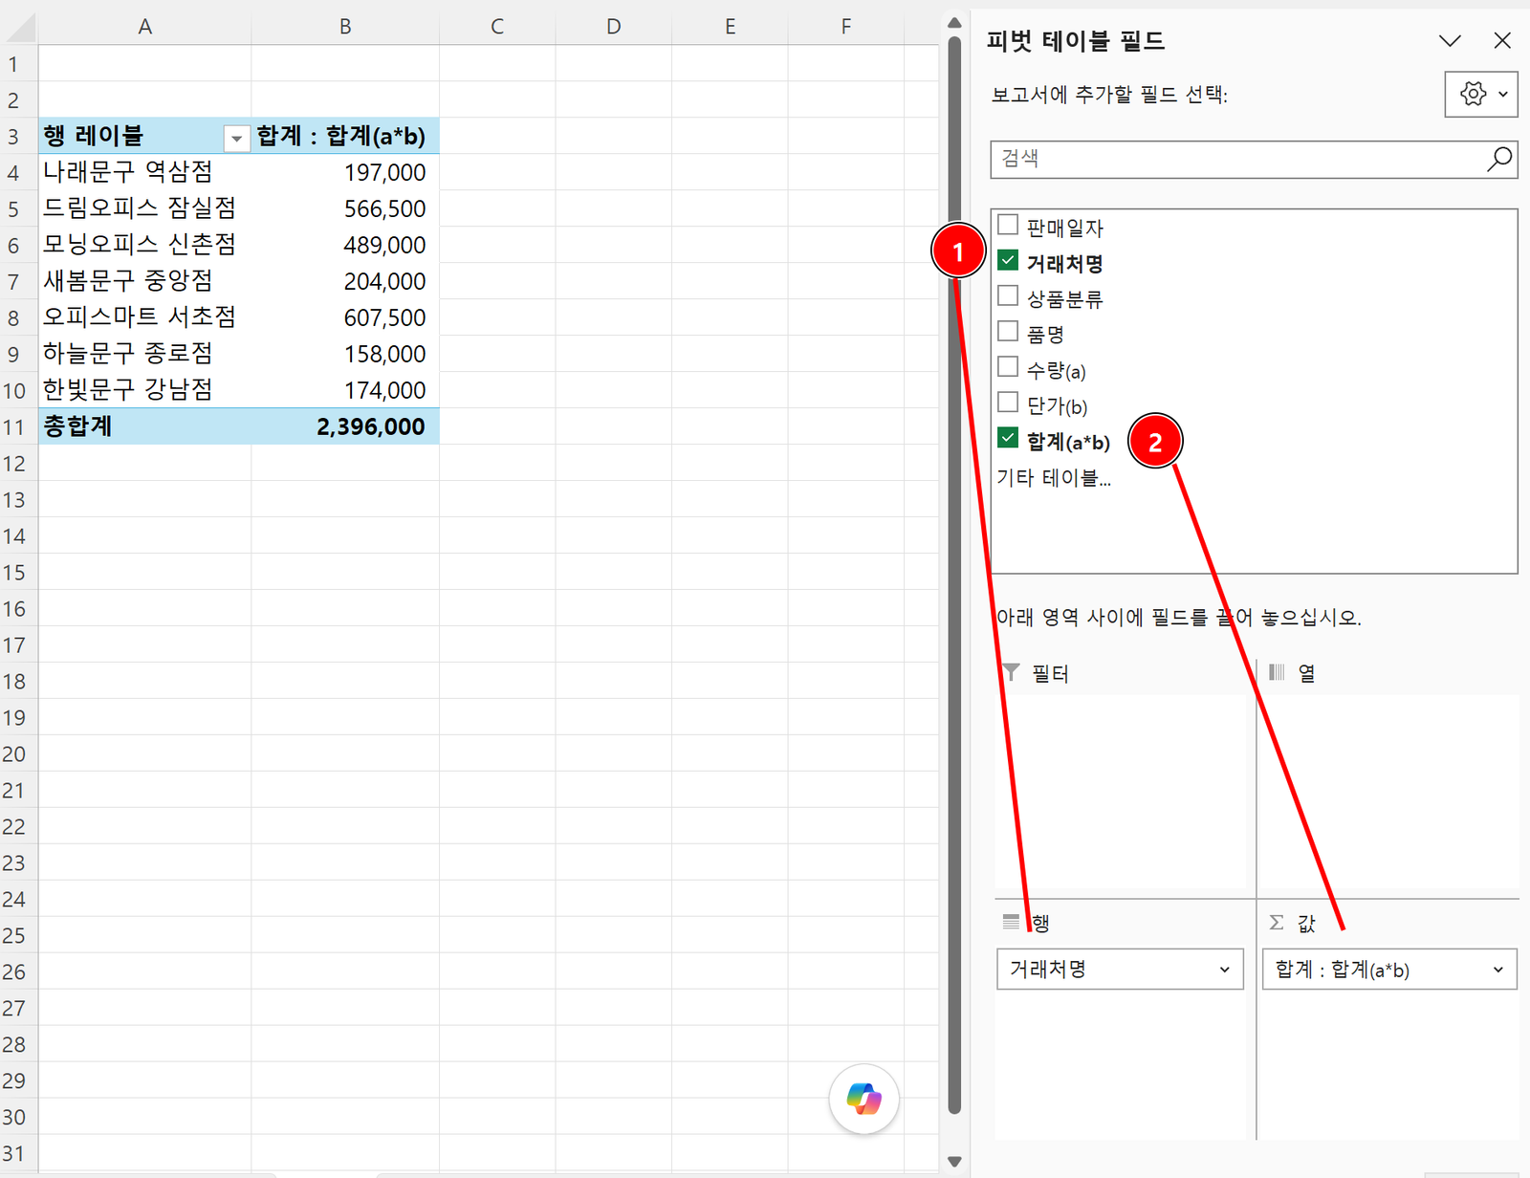Open dropdown of 거래처명 in rows area

(1224, 970)
